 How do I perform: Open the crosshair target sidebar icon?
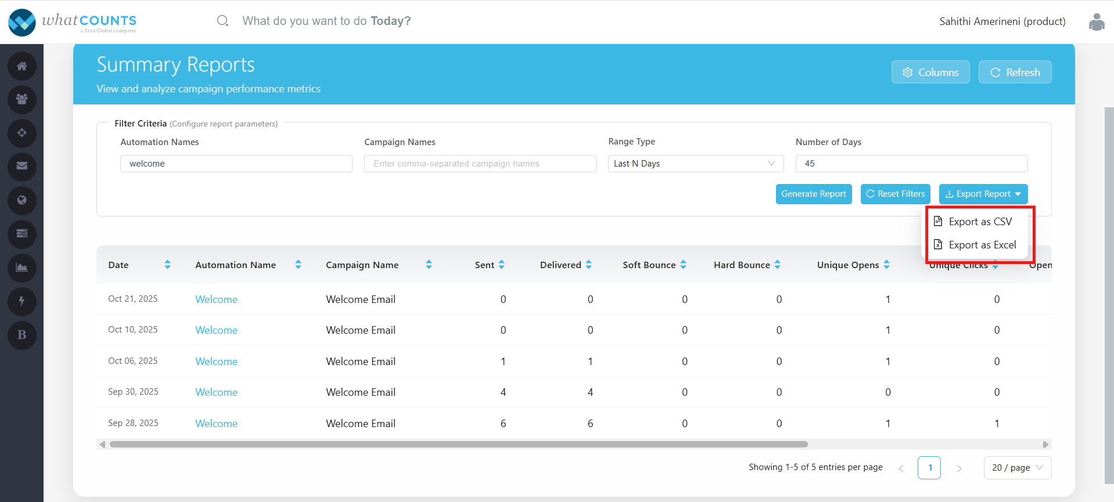(x=22, y=133)
